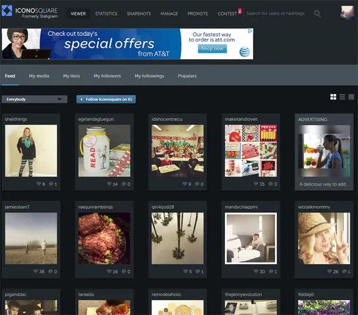Open the user profile avatar
This screenshot has width=358, height=315.
click(x=347, y=13)
